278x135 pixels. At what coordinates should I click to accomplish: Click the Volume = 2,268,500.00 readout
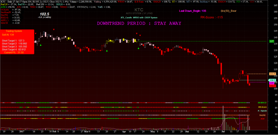(x=81, y=2)
